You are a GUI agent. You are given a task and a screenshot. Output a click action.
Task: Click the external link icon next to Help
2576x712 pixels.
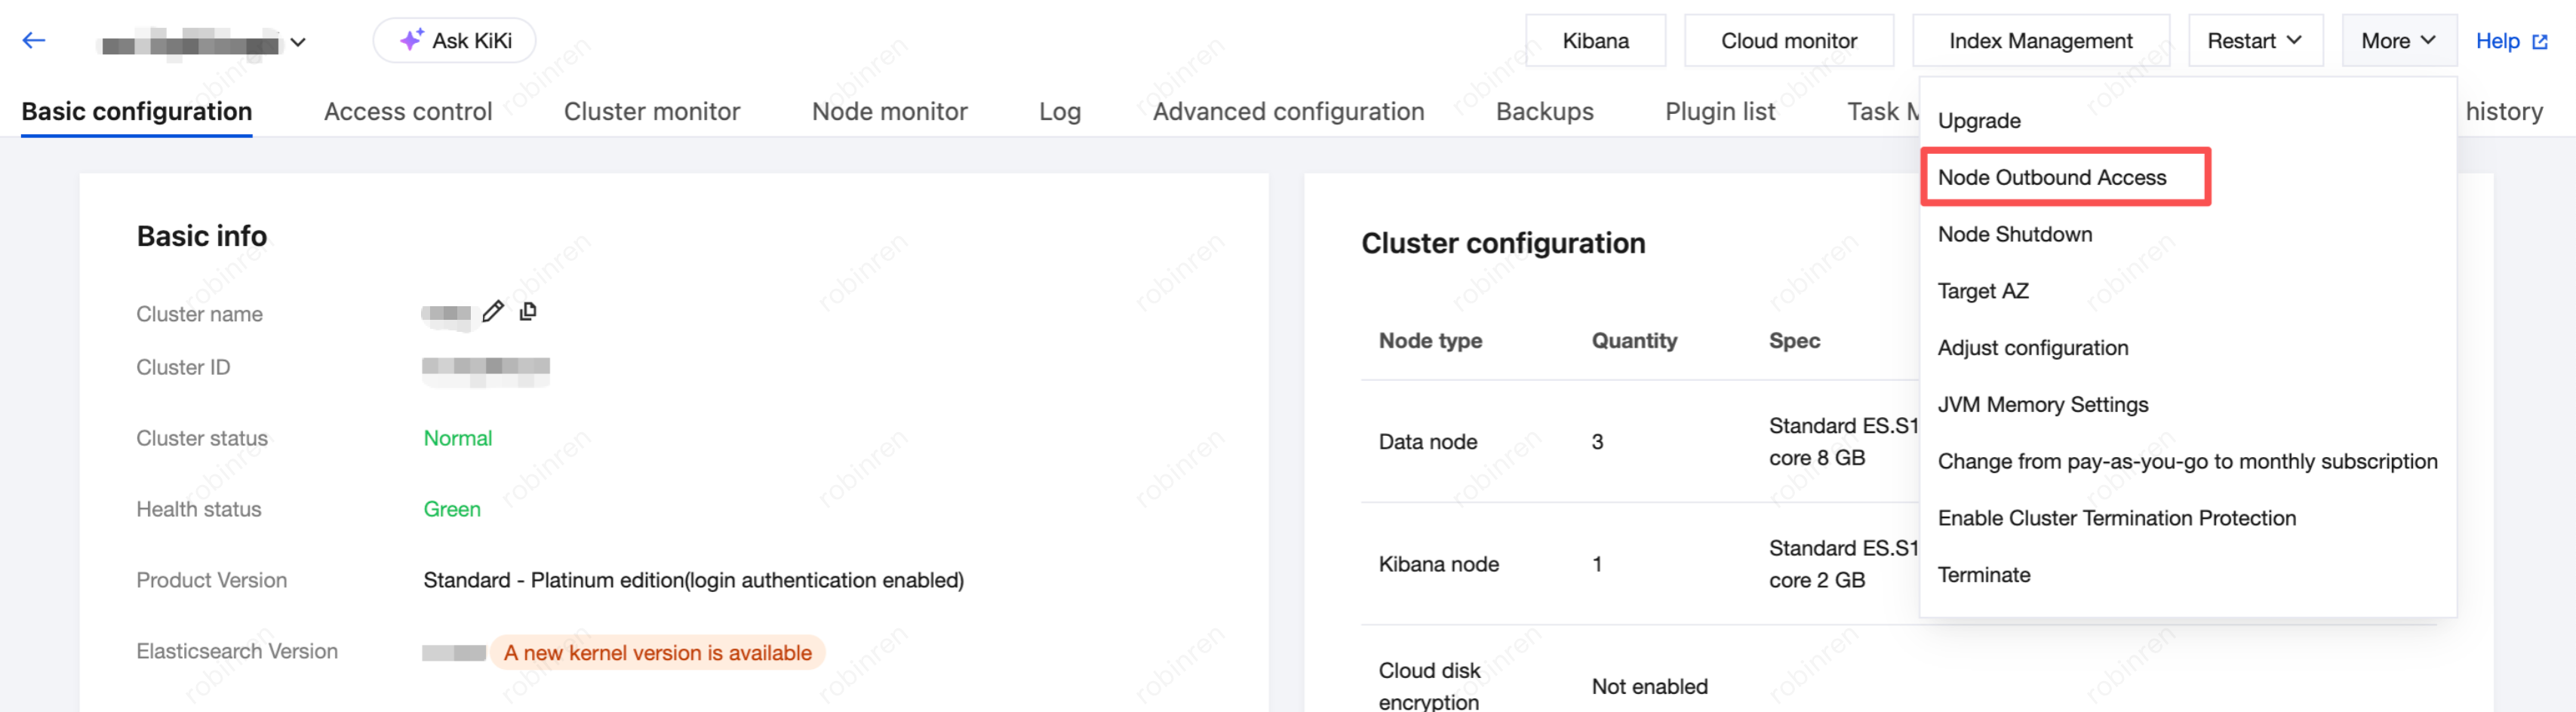[2539, 42]
